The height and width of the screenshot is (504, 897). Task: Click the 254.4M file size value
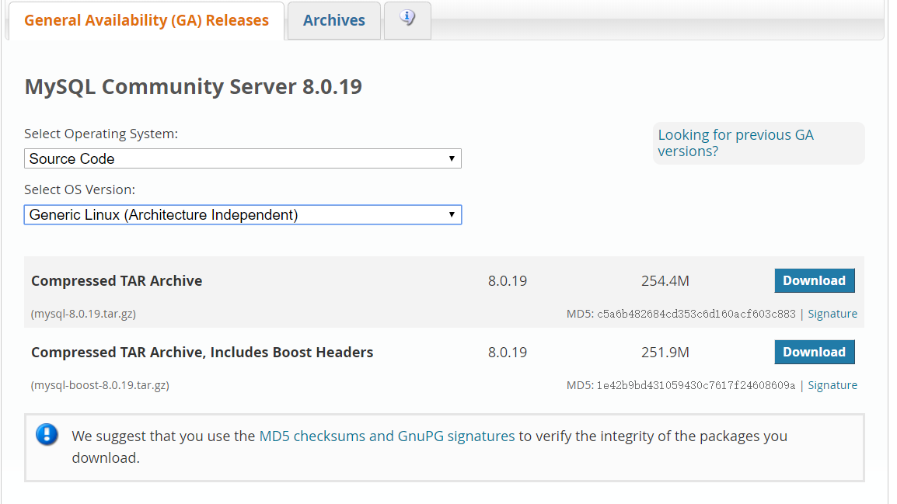[665, 281]
